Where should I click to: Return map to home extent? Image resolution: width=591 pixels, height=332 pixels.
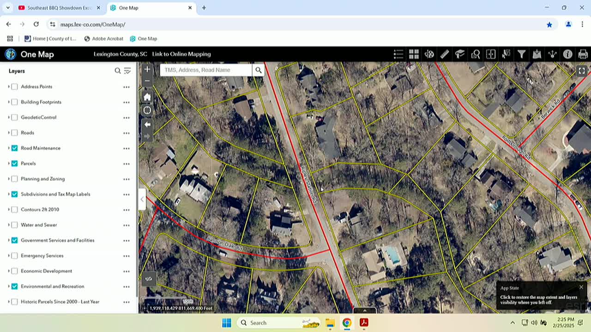pyautogui.click(x=147, y=97)
